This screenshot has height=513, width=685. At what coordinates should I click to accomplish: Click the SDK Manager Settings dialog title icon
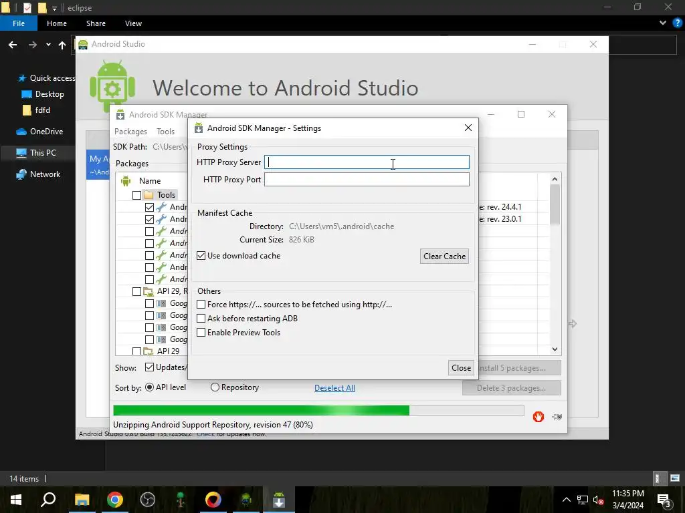198,128
